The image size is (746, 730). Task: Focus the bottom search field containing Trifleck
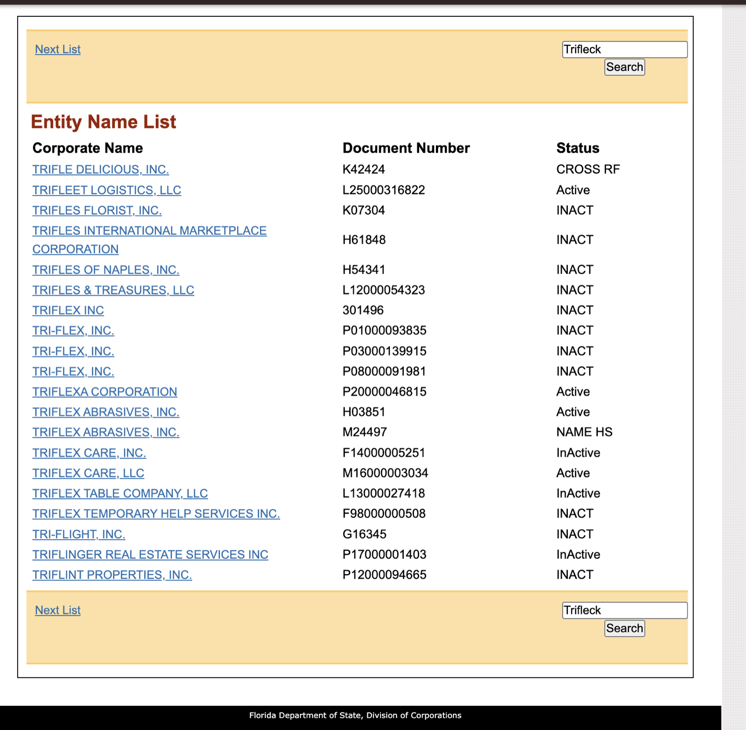point(625,611)
